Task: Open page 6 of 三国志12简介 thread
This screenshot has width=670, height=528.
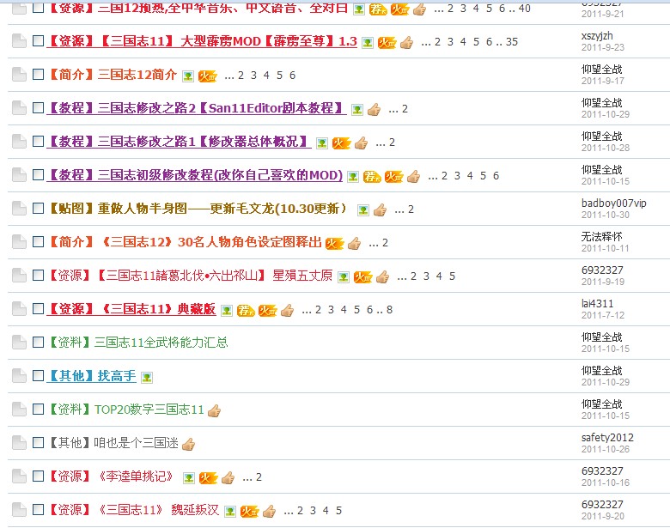Action: [x=292, y=76]
